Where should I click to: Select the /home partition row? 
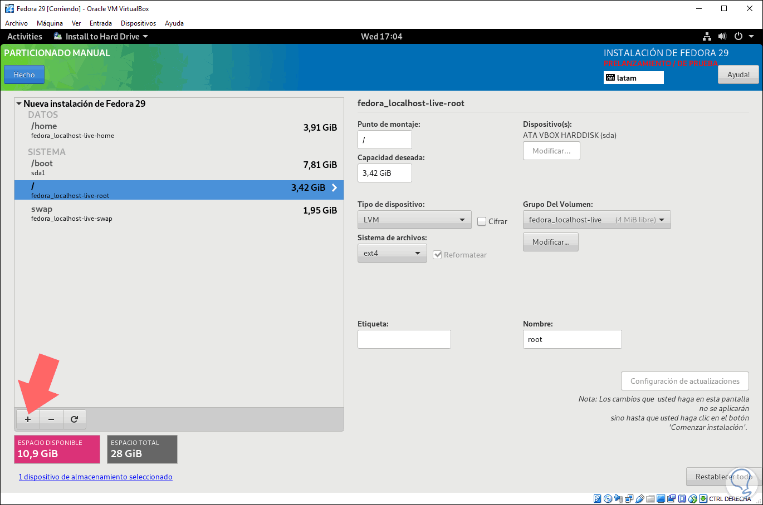point(179,130)
